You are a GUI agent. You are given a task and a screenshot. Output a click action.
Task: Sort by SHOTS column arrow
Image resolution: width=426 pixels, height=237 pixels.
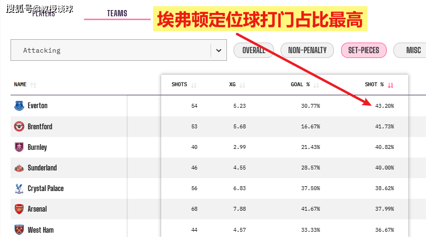pyautogui.click(x=194, y=85)
